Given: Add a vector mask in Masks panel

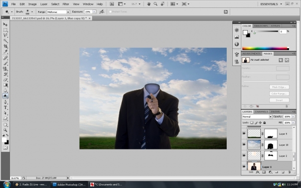Looking at the screenshot, I should coord(287,60).
